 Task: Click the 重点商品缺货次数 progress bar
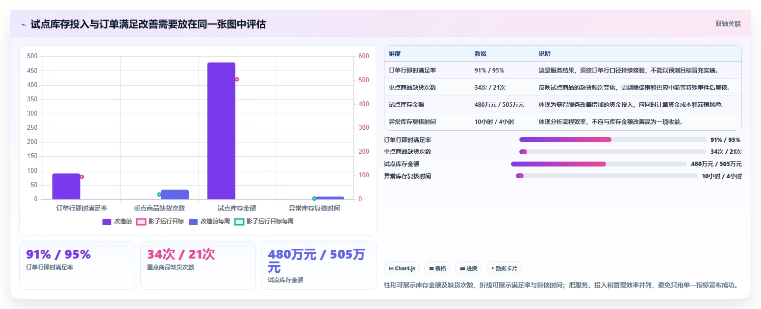[x=612, y=152]
